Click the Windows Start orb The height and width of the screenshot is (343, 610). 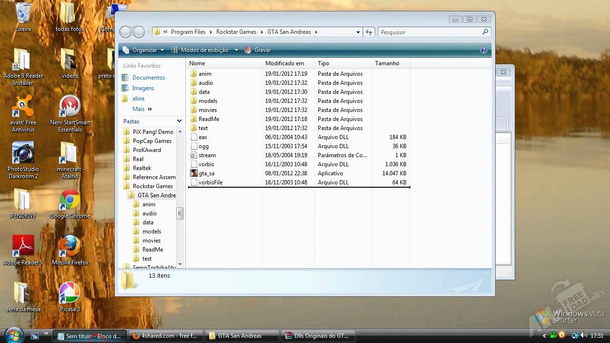[13, 335]
